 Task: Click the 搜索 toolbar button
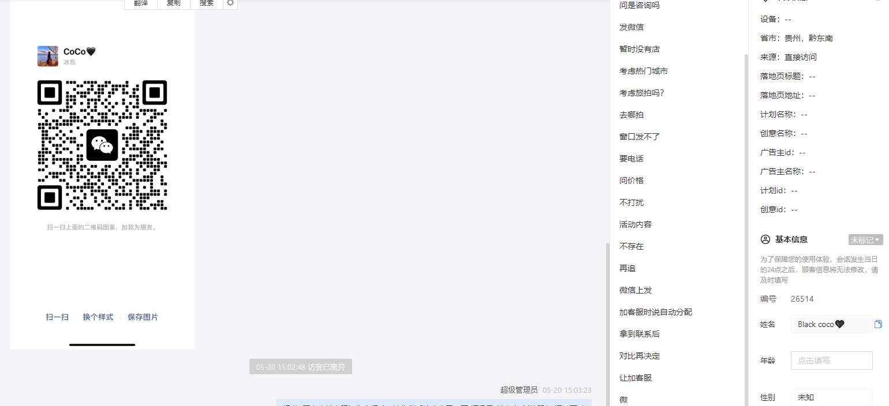tap(207, 3)
